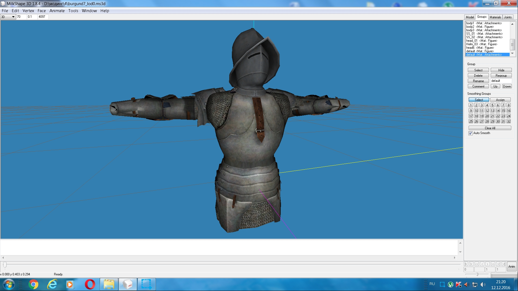Click the screen capture tray icon
Image resolution: width=518 pixels, height=291 pixels.
[442, 284]
